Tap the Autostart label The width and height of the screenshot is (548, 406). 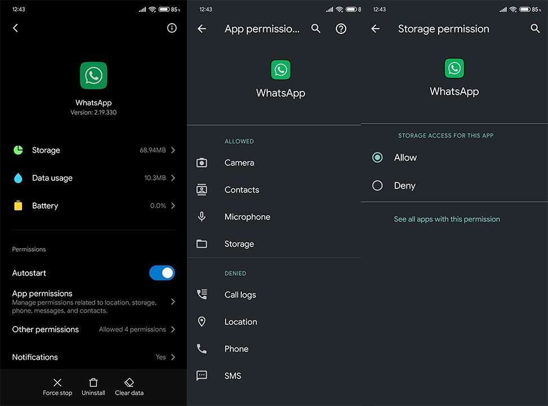29,273
